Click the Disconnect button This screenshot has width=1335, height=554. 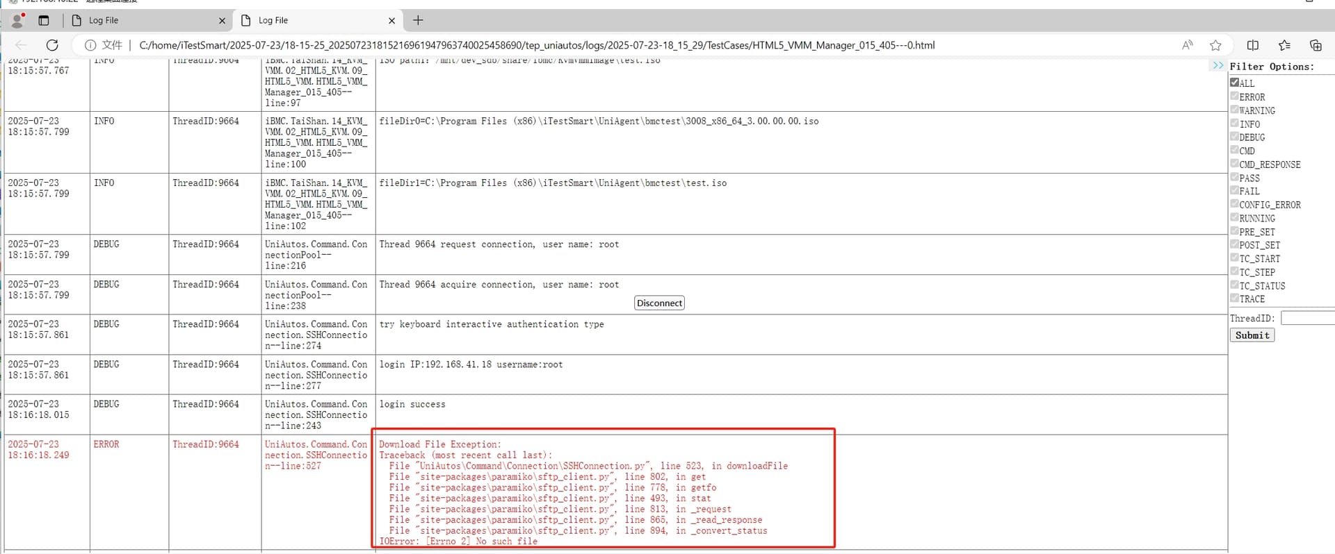click(659, 303)
